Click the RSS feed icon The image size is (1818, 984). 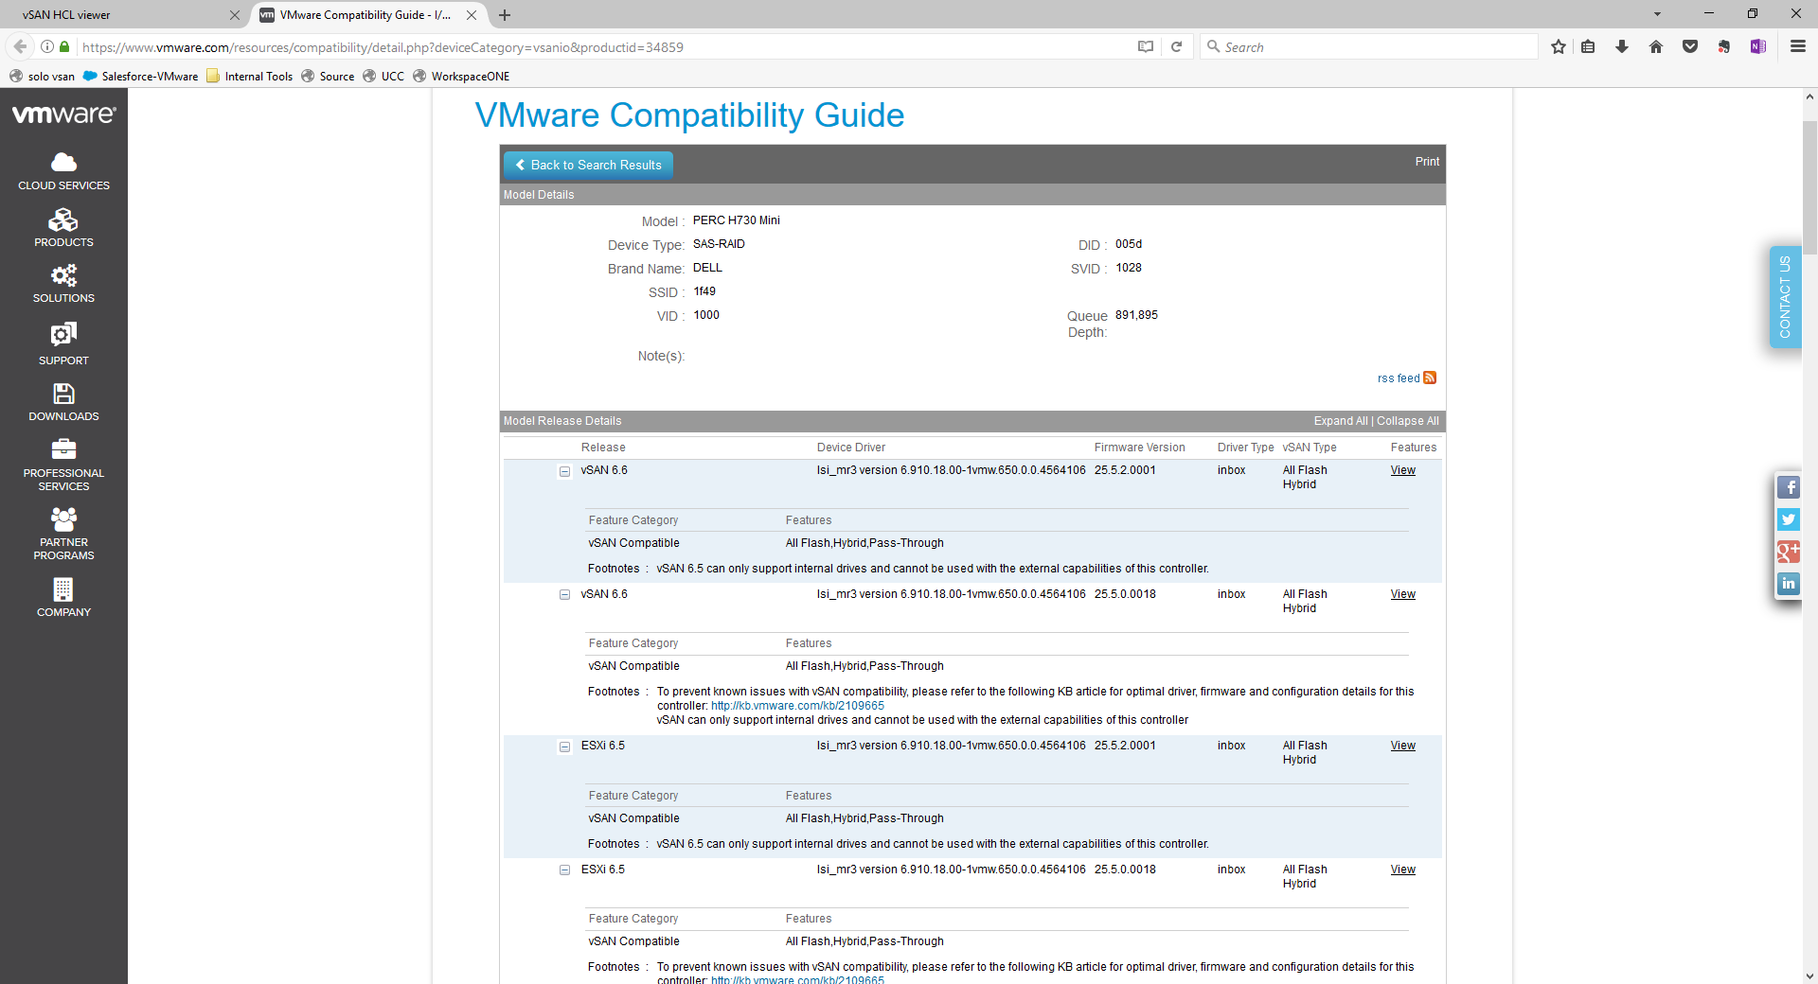[x=1430, y=378]
